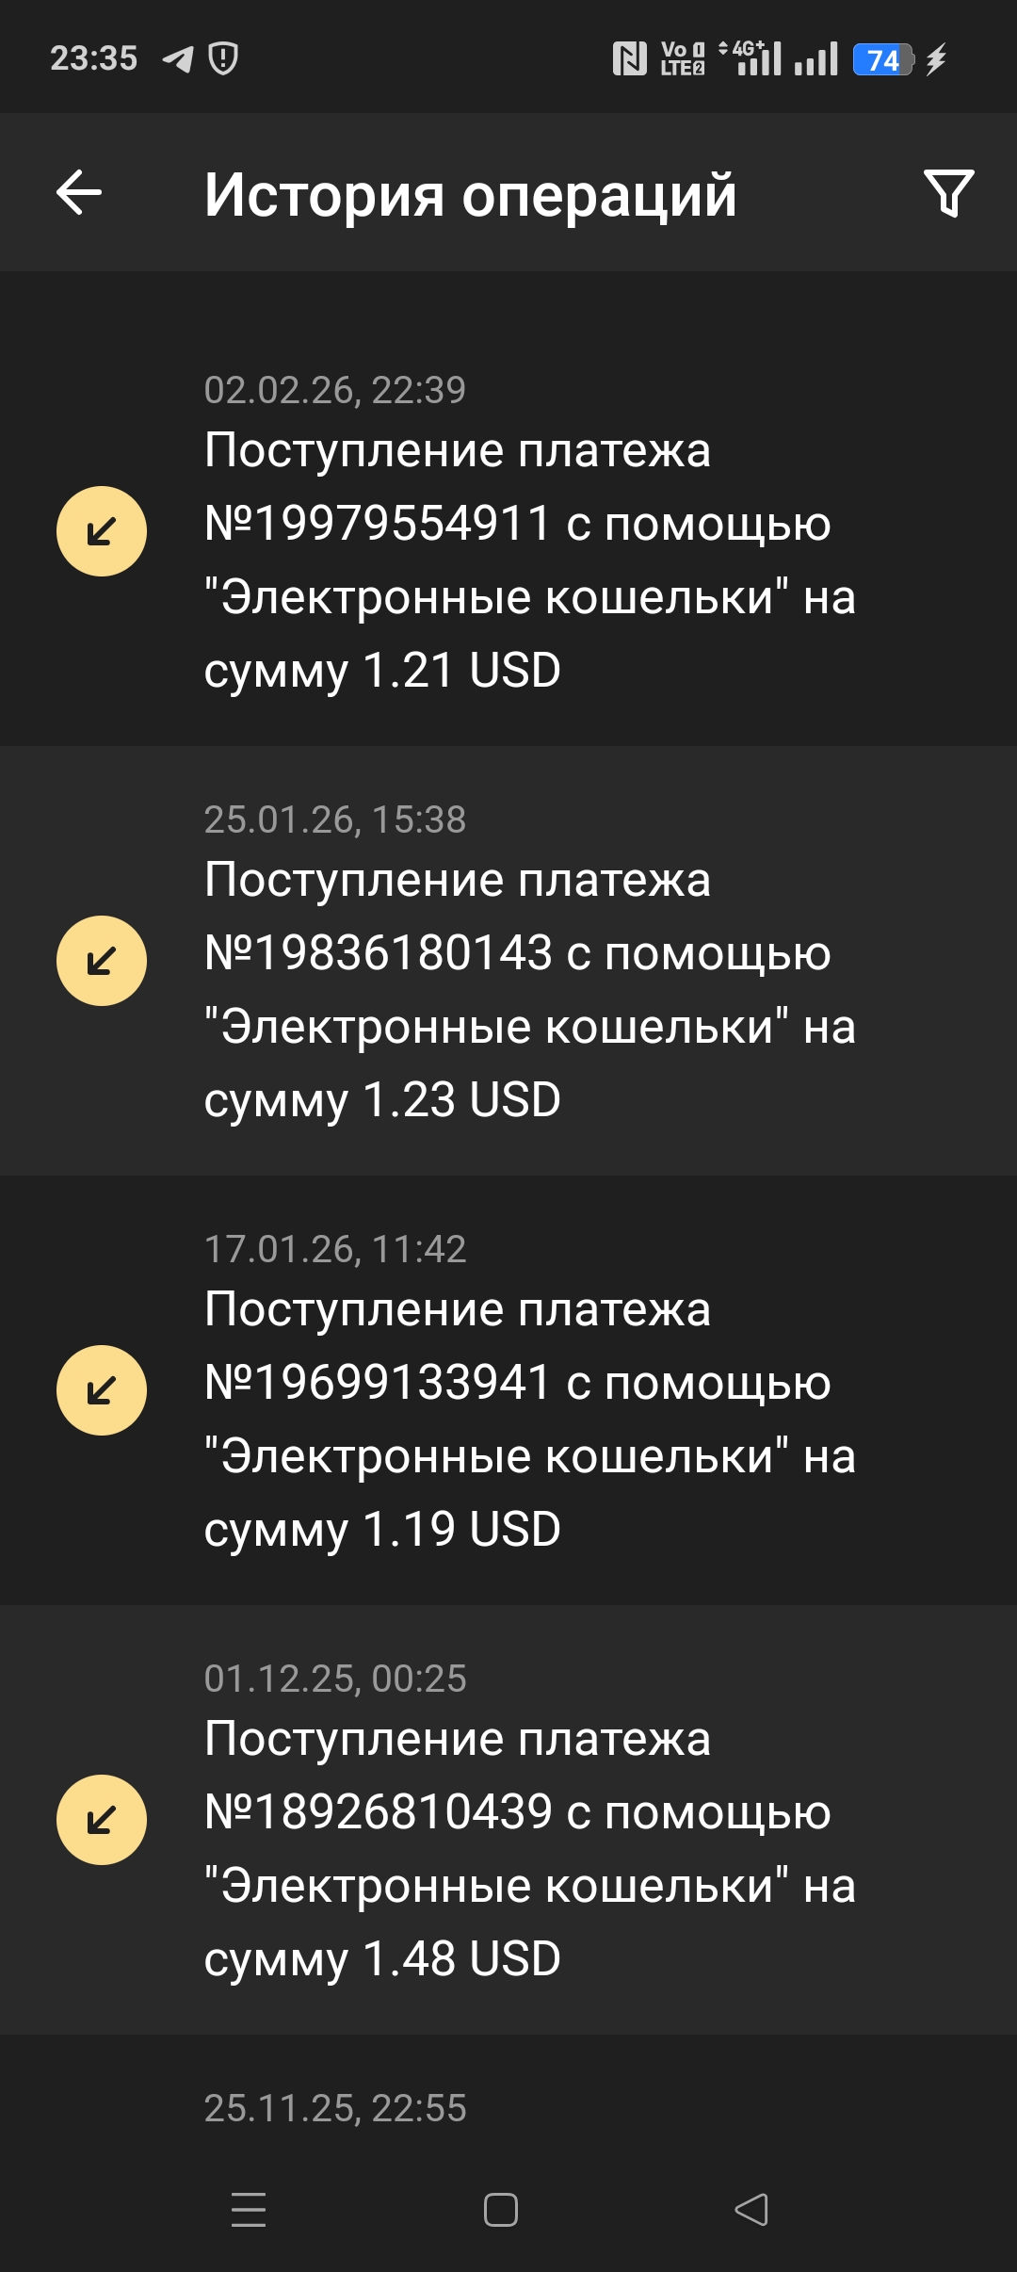
Task: Open the 1.19 USD payment entry
Action: point(529,1420)
